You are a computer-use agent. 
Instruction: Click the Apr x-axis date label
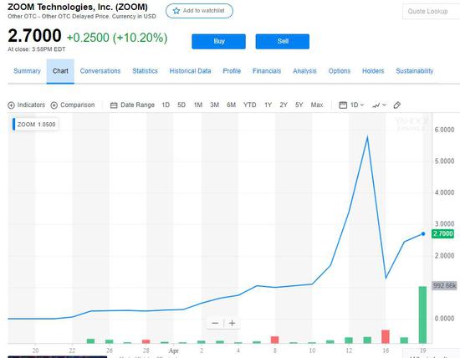click(174, 350)
